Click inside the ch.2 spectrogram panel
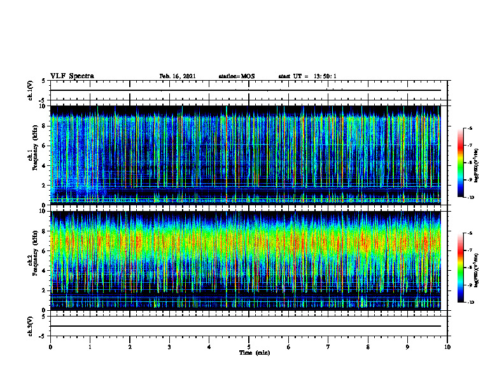Viewport: 504px width, 389px height. [246, 261]
